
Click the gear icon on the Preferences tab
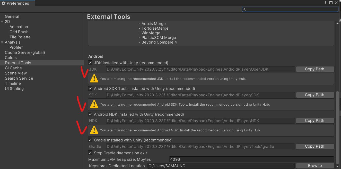(3, 3)
